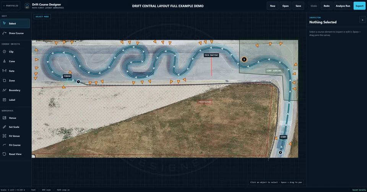Choose the Zone course object
This screenshot has height=192, width=367.
tap(15, 81)
